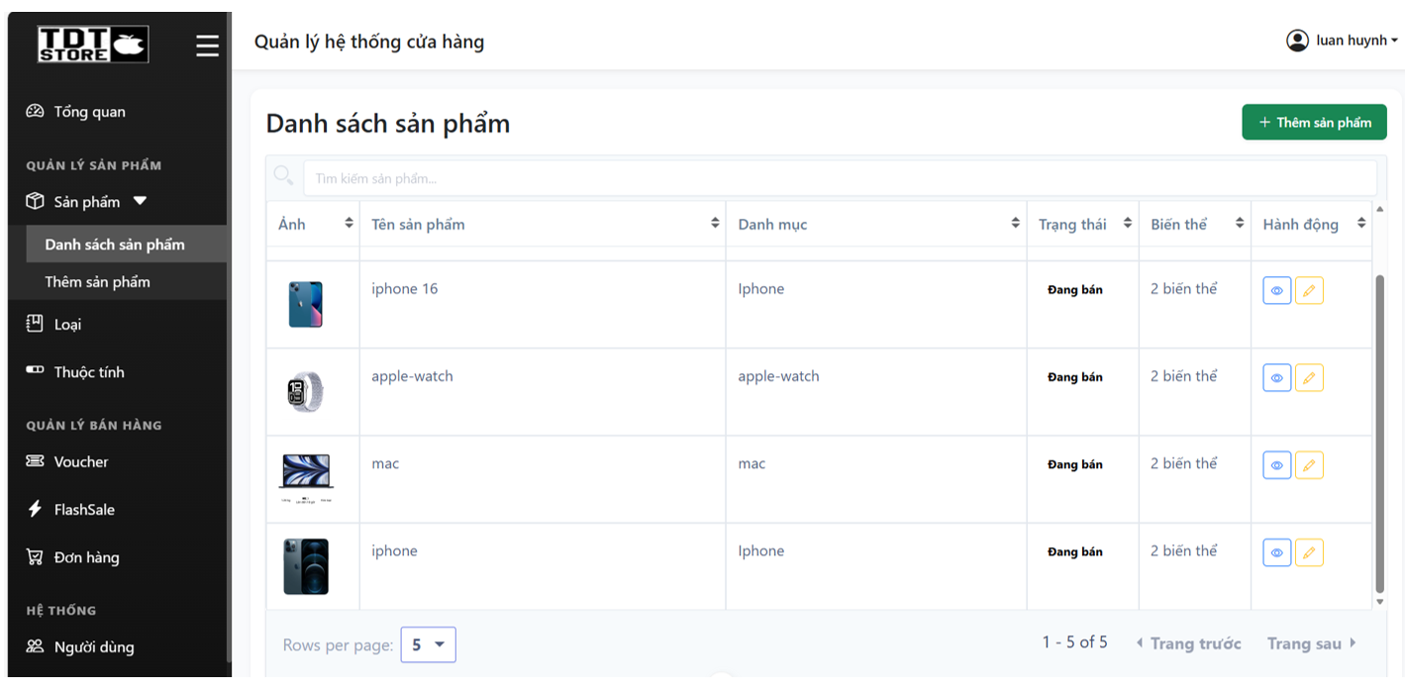The image size is (1405, 690).
Task: Select Thêm sản phẩm in sidebar
Action: (x=98, y=282)
